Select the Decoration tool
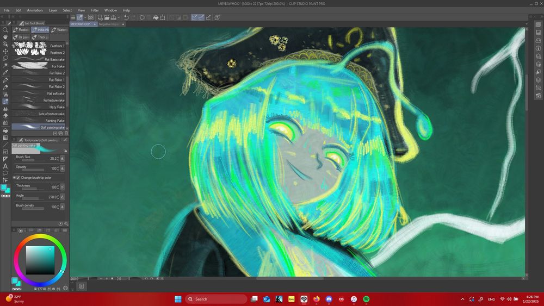The height and width of the screenshot is (306, 544). tap(5, 109)
